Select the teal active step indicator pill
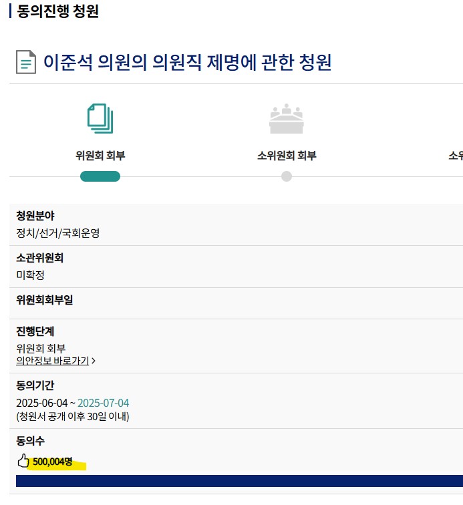The width and height of the screenshot is (463, 505). click(100, 176)
